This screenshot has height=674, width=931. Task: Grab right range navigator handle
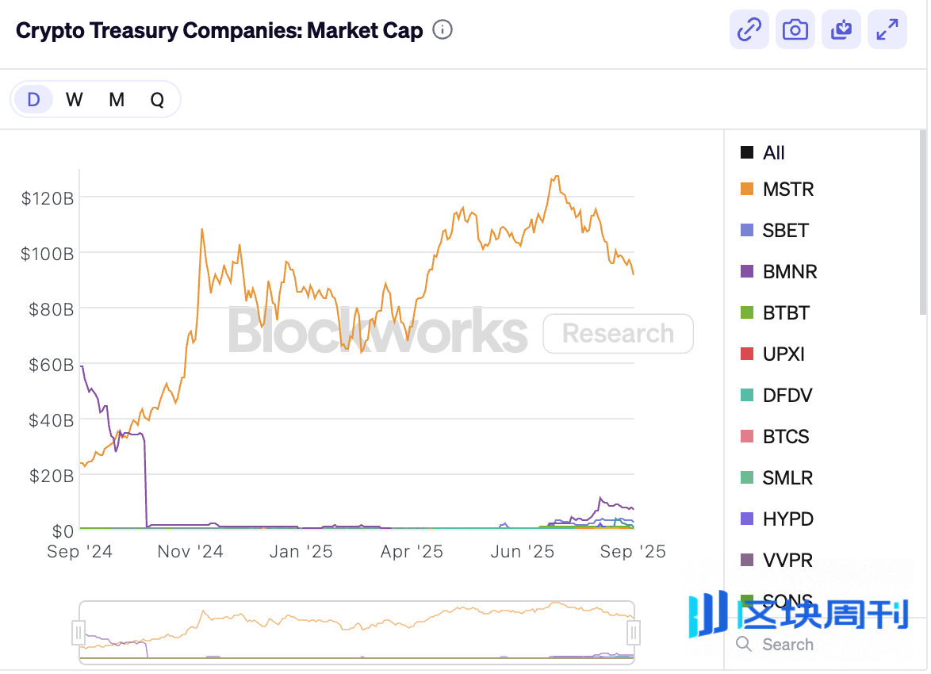coord(634,633)
